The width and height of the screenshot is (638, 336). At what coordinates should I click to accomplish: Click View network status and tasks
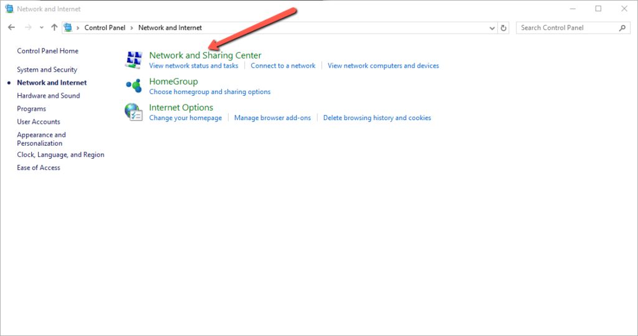(x=194, y=66)
